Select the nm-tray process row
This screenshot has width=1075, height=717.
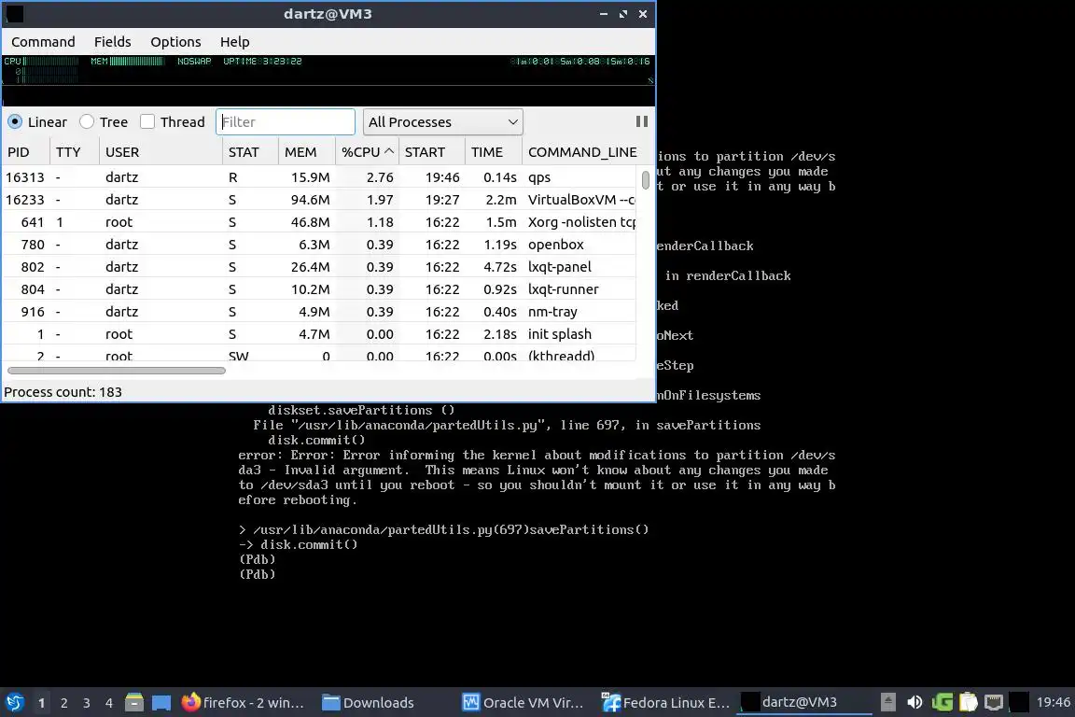pyautogui.click(x=319, y=312)
